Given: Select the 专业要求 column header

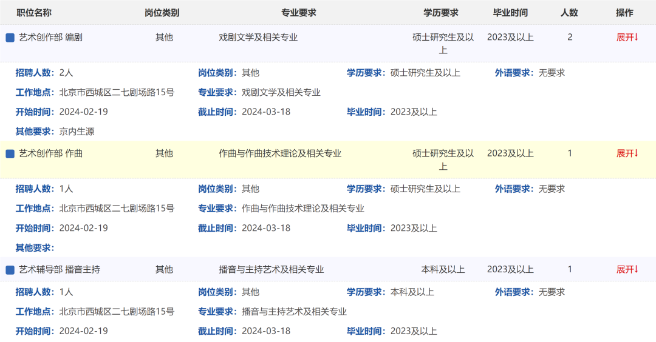Looking at the screenshot, I should [x=298, y=13].
